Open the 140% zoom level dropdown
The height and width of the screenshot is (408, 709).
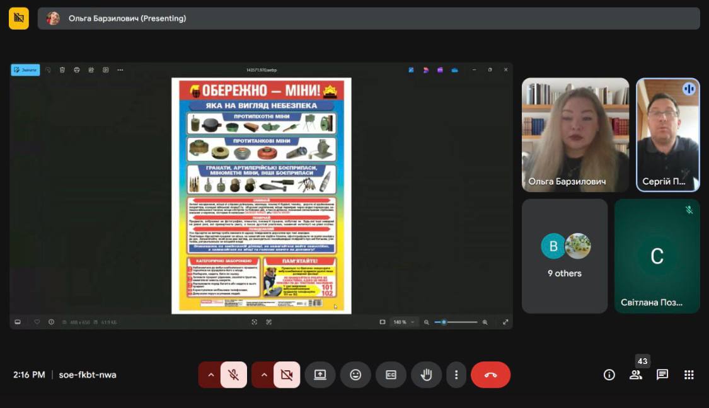(404, 322)
